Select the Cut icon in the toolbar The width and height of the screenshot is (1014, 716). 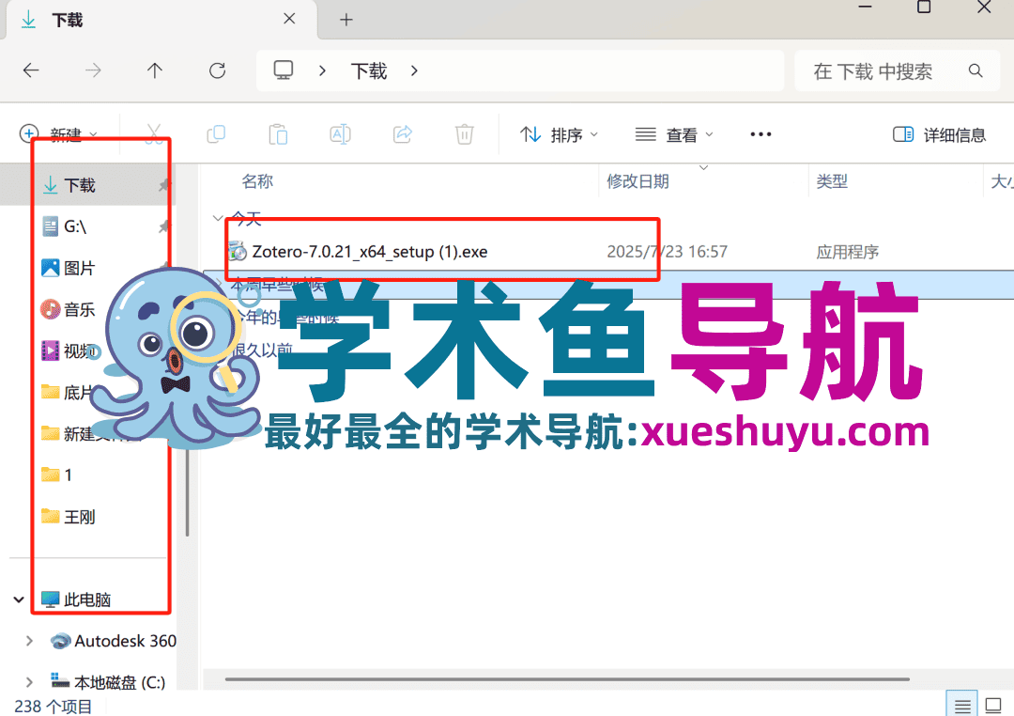[x=153, y=134]
